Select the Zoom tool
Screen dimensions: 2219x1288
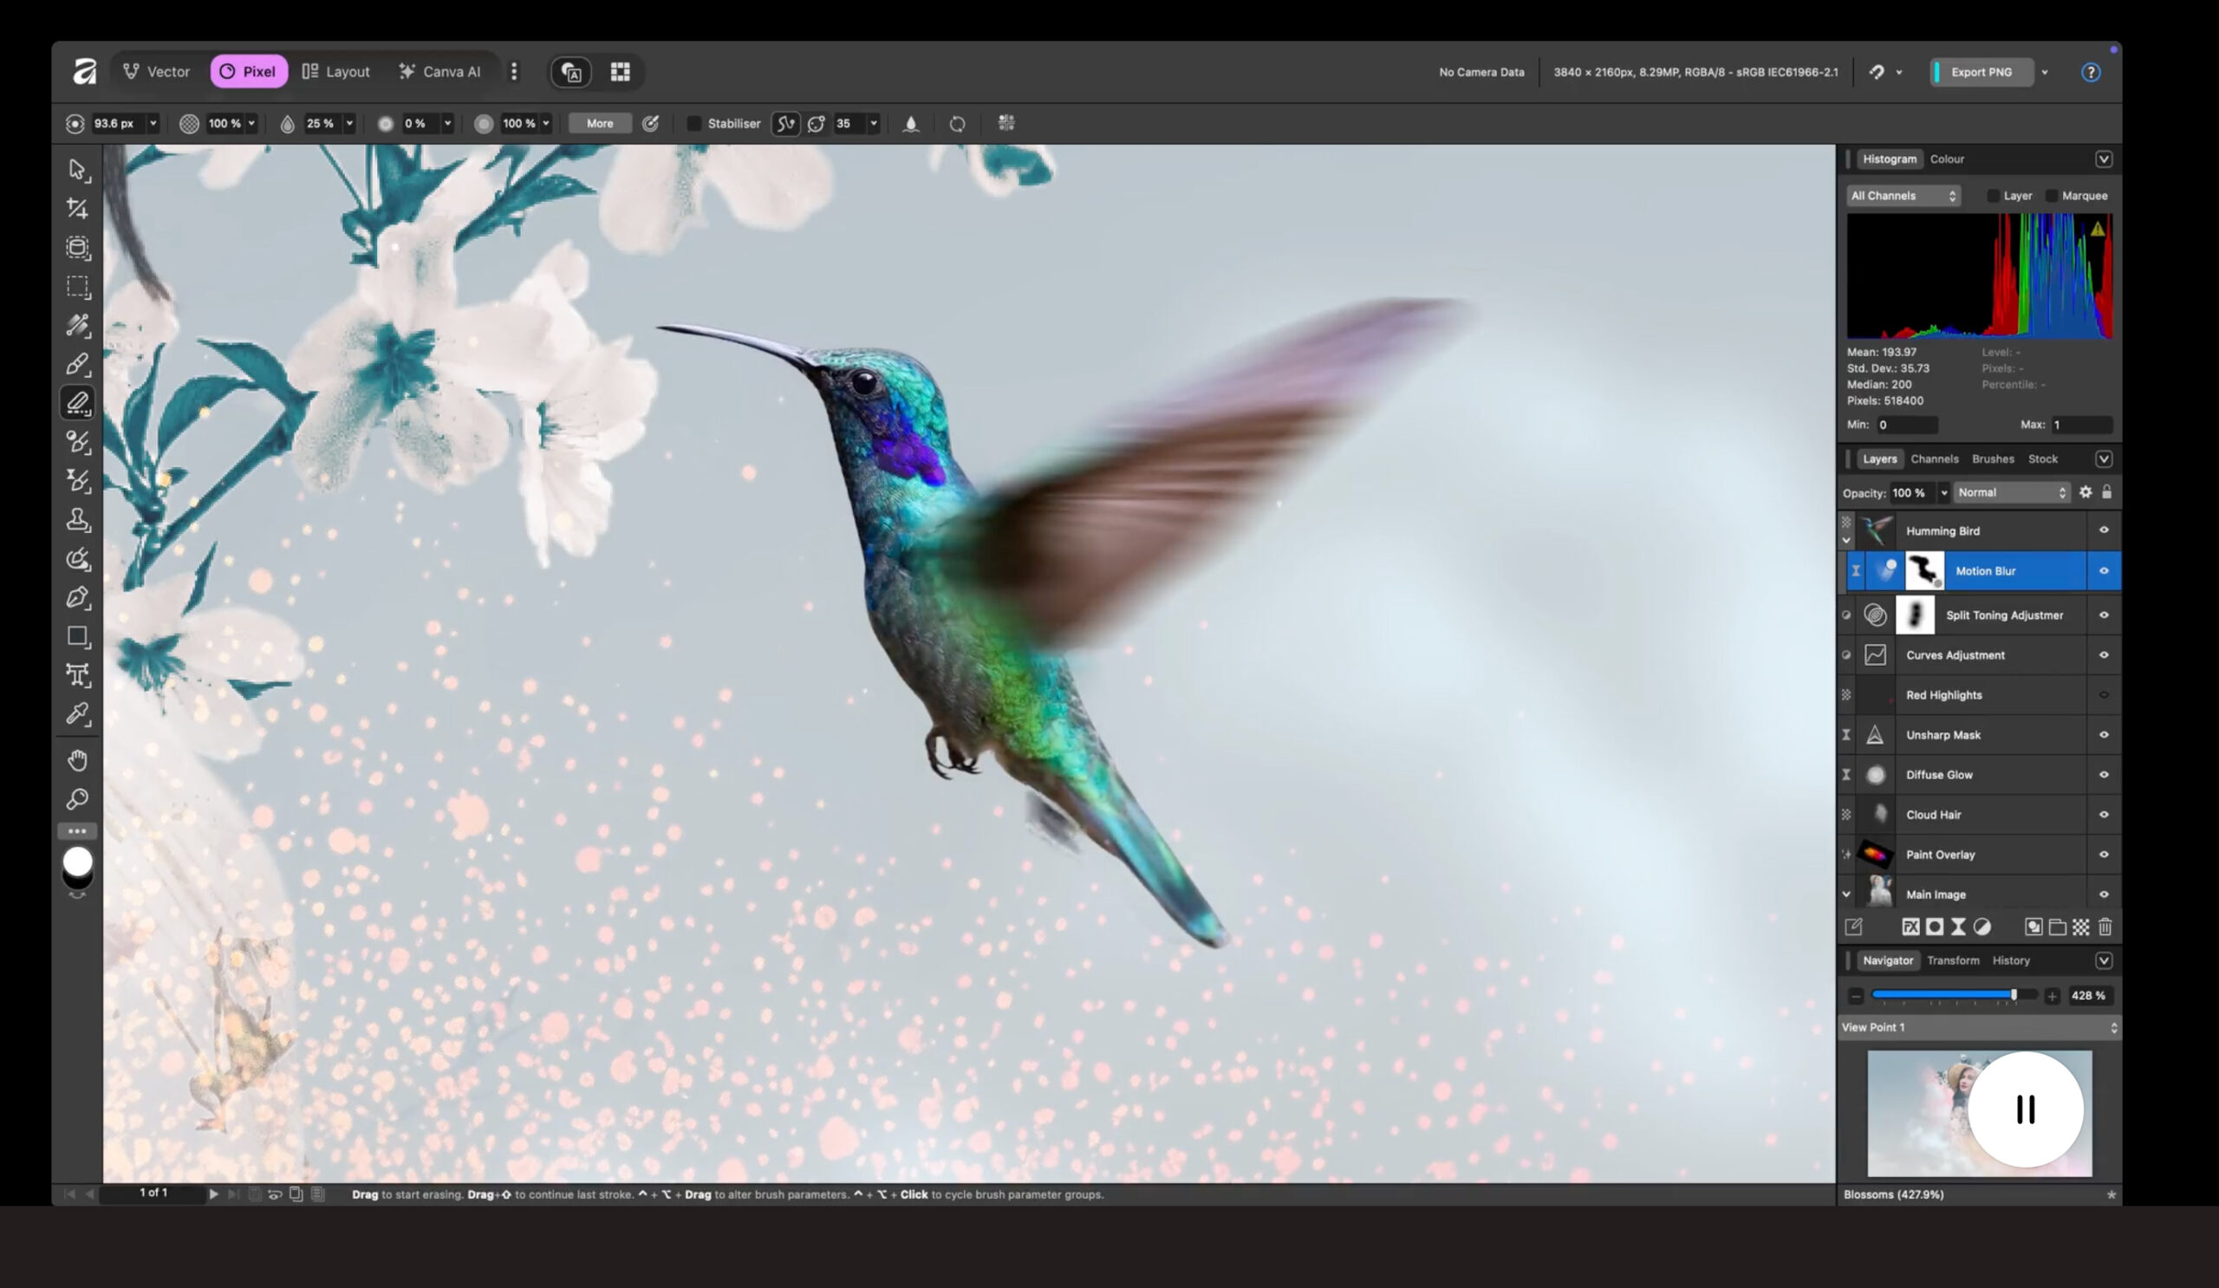pyautogui.click(x=77, y=798)
